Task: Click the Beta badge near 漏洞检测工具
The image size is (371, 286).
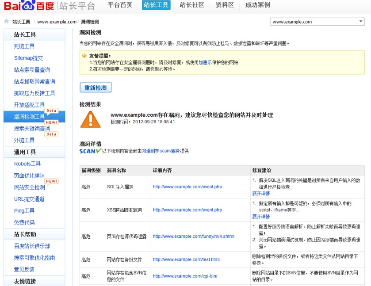Action: pyautogui.click(x=52, y=111)
